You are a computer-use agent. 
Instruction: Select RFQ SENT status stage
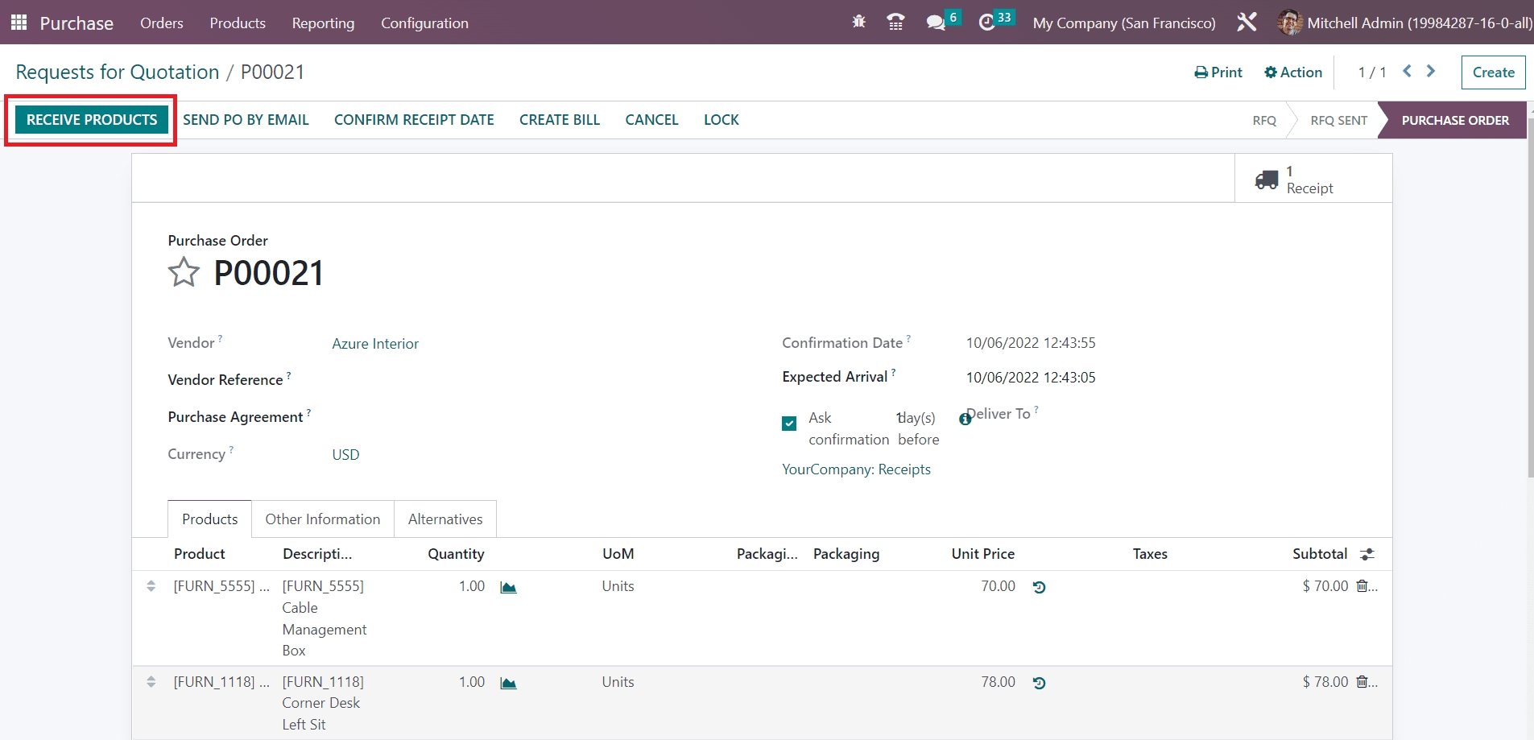(x=1338, y=120)
